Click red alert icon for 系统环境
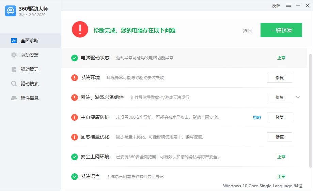Image resolution: width=313 pixels, height=191 pixels. click(75, 78)
